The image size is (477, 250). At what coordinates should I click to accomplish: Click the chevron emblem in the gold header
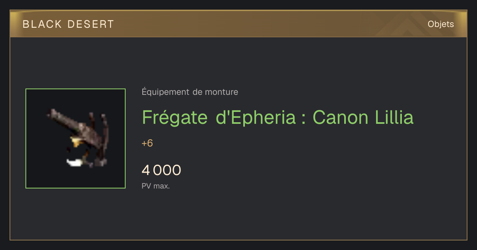402,25
